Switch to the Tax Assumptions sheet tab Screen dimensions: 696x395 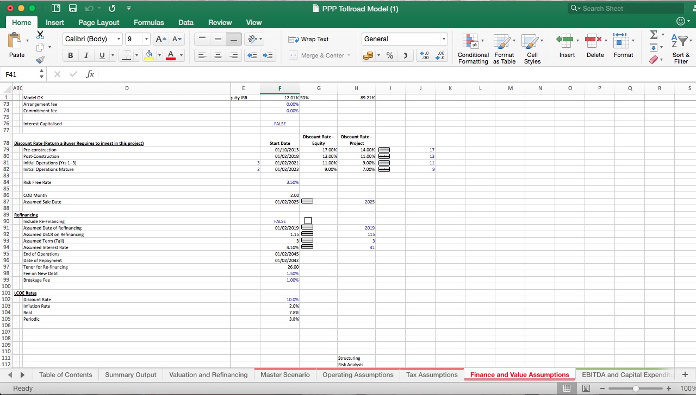(432, 375)
